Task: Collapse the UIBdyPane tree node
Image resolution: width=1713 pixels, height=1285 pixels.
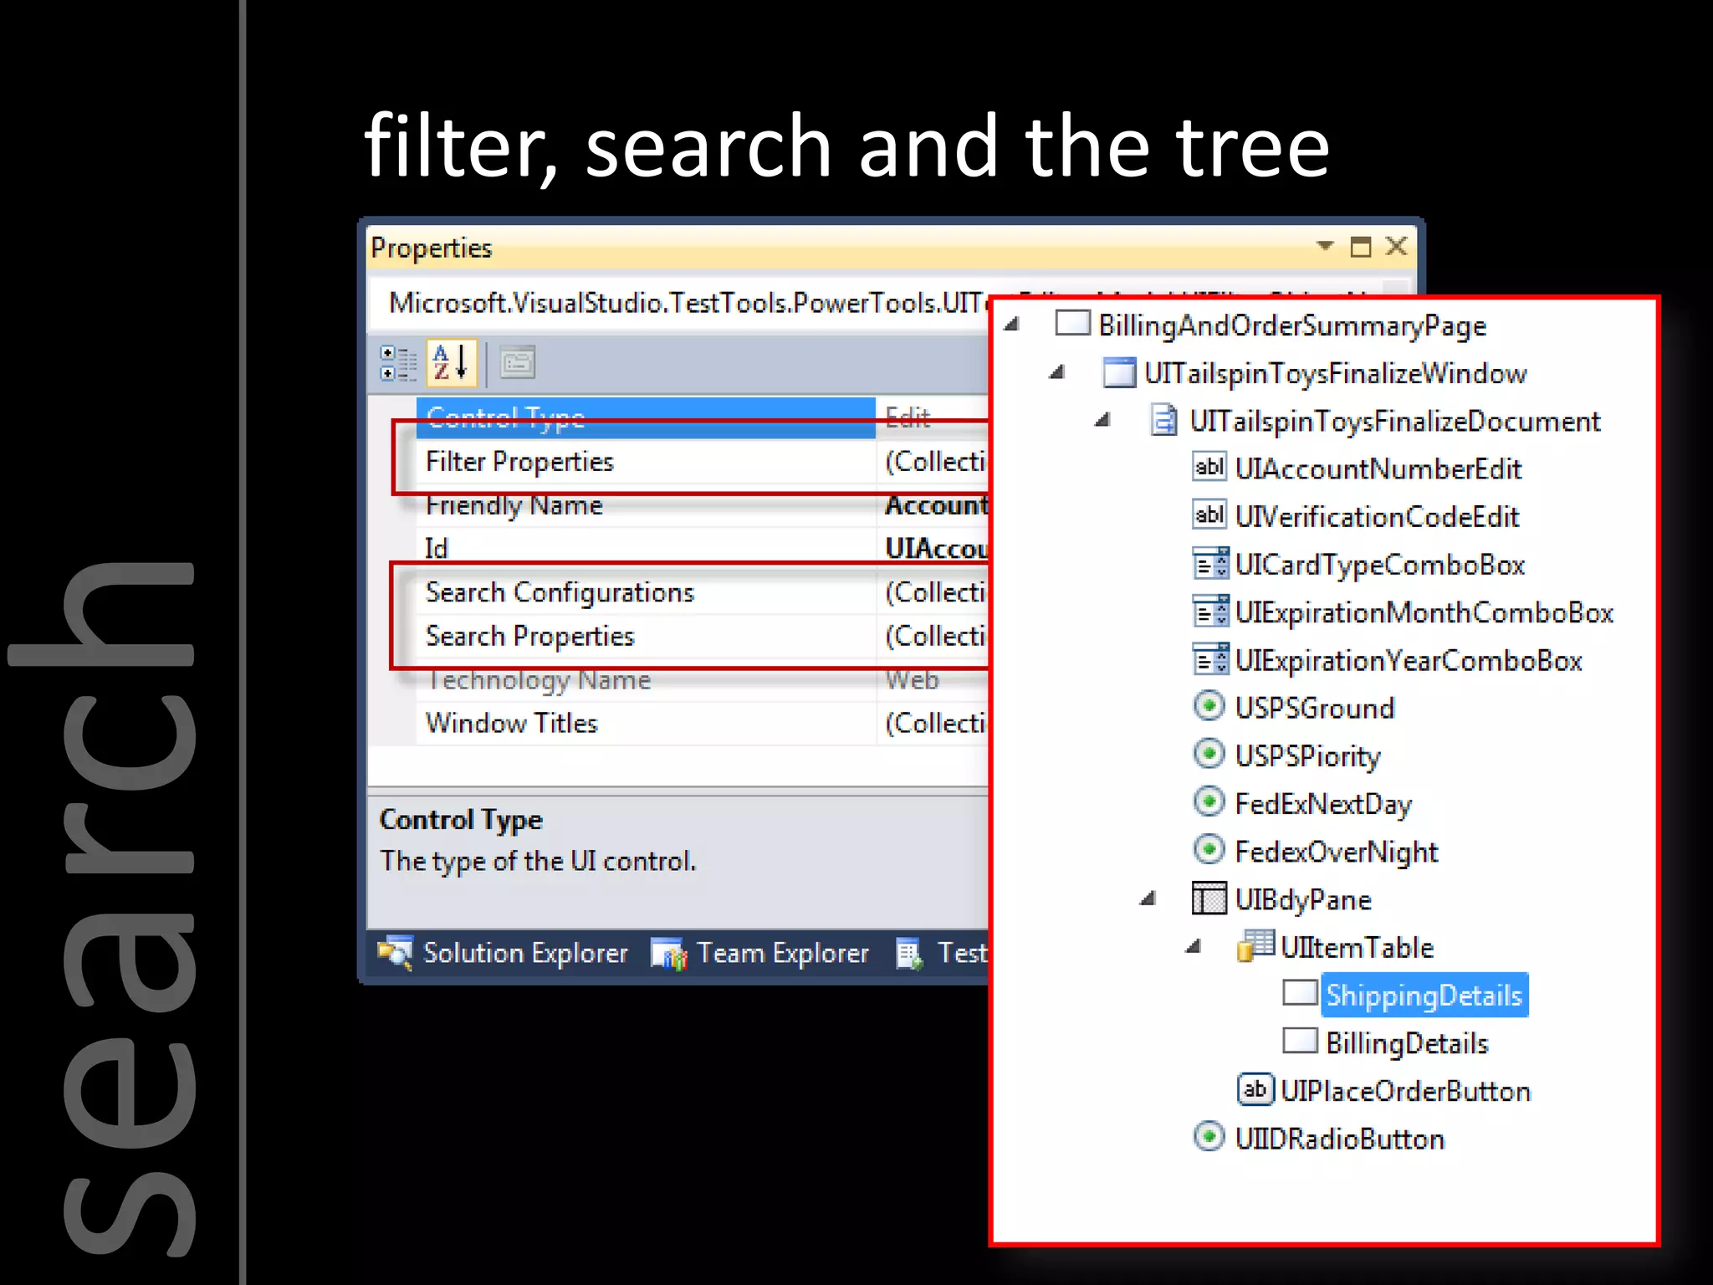Action: click(x=1148, y=899)
